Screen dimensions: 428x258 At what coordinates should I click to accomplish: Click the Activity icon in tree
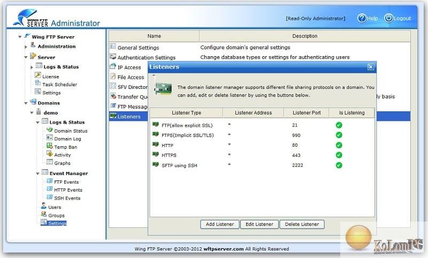(50, 154)
